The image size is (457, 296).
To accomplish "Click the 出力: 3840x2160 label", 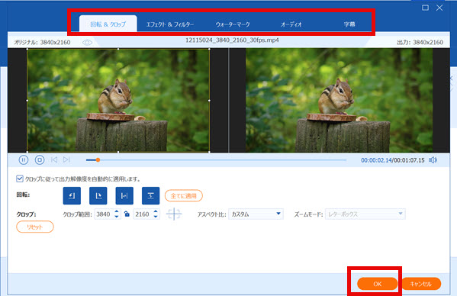I will coord(420,42).
